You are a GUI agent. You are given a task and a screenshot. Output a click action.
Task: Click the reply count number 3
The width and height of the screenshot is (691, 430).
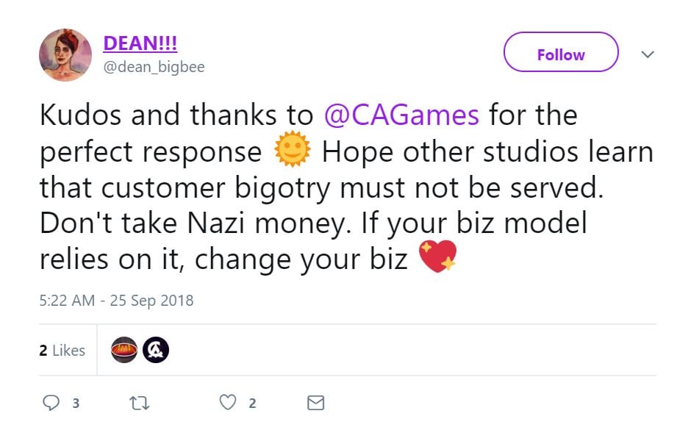(76, 404)
